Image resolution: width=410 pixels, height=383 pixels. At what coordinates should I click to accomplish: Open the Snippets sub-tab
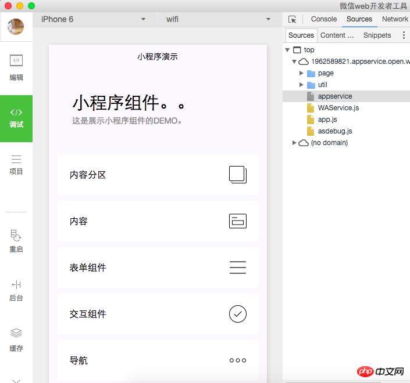(x=377, y=35)
